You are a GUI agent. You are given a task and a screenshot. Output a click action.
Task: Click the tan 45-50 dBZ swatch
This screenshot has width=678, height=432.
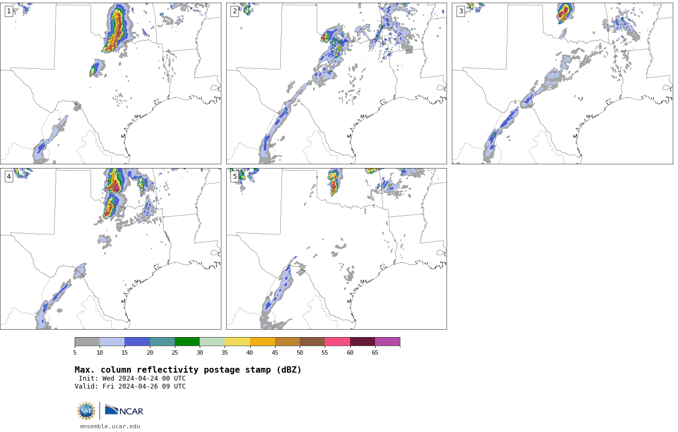[x=287, y=341]
